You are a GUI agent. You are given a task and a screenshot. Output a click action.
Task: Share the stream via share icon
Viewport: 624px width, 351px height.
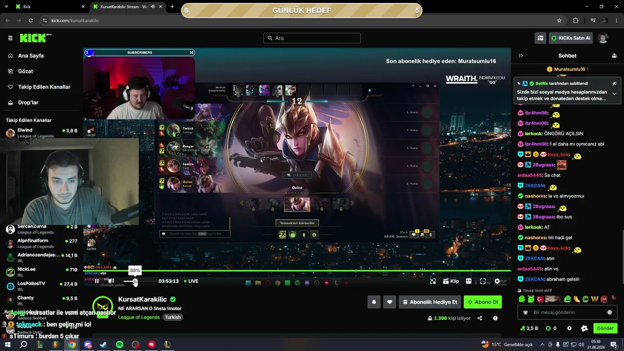(x=480, y=318)
